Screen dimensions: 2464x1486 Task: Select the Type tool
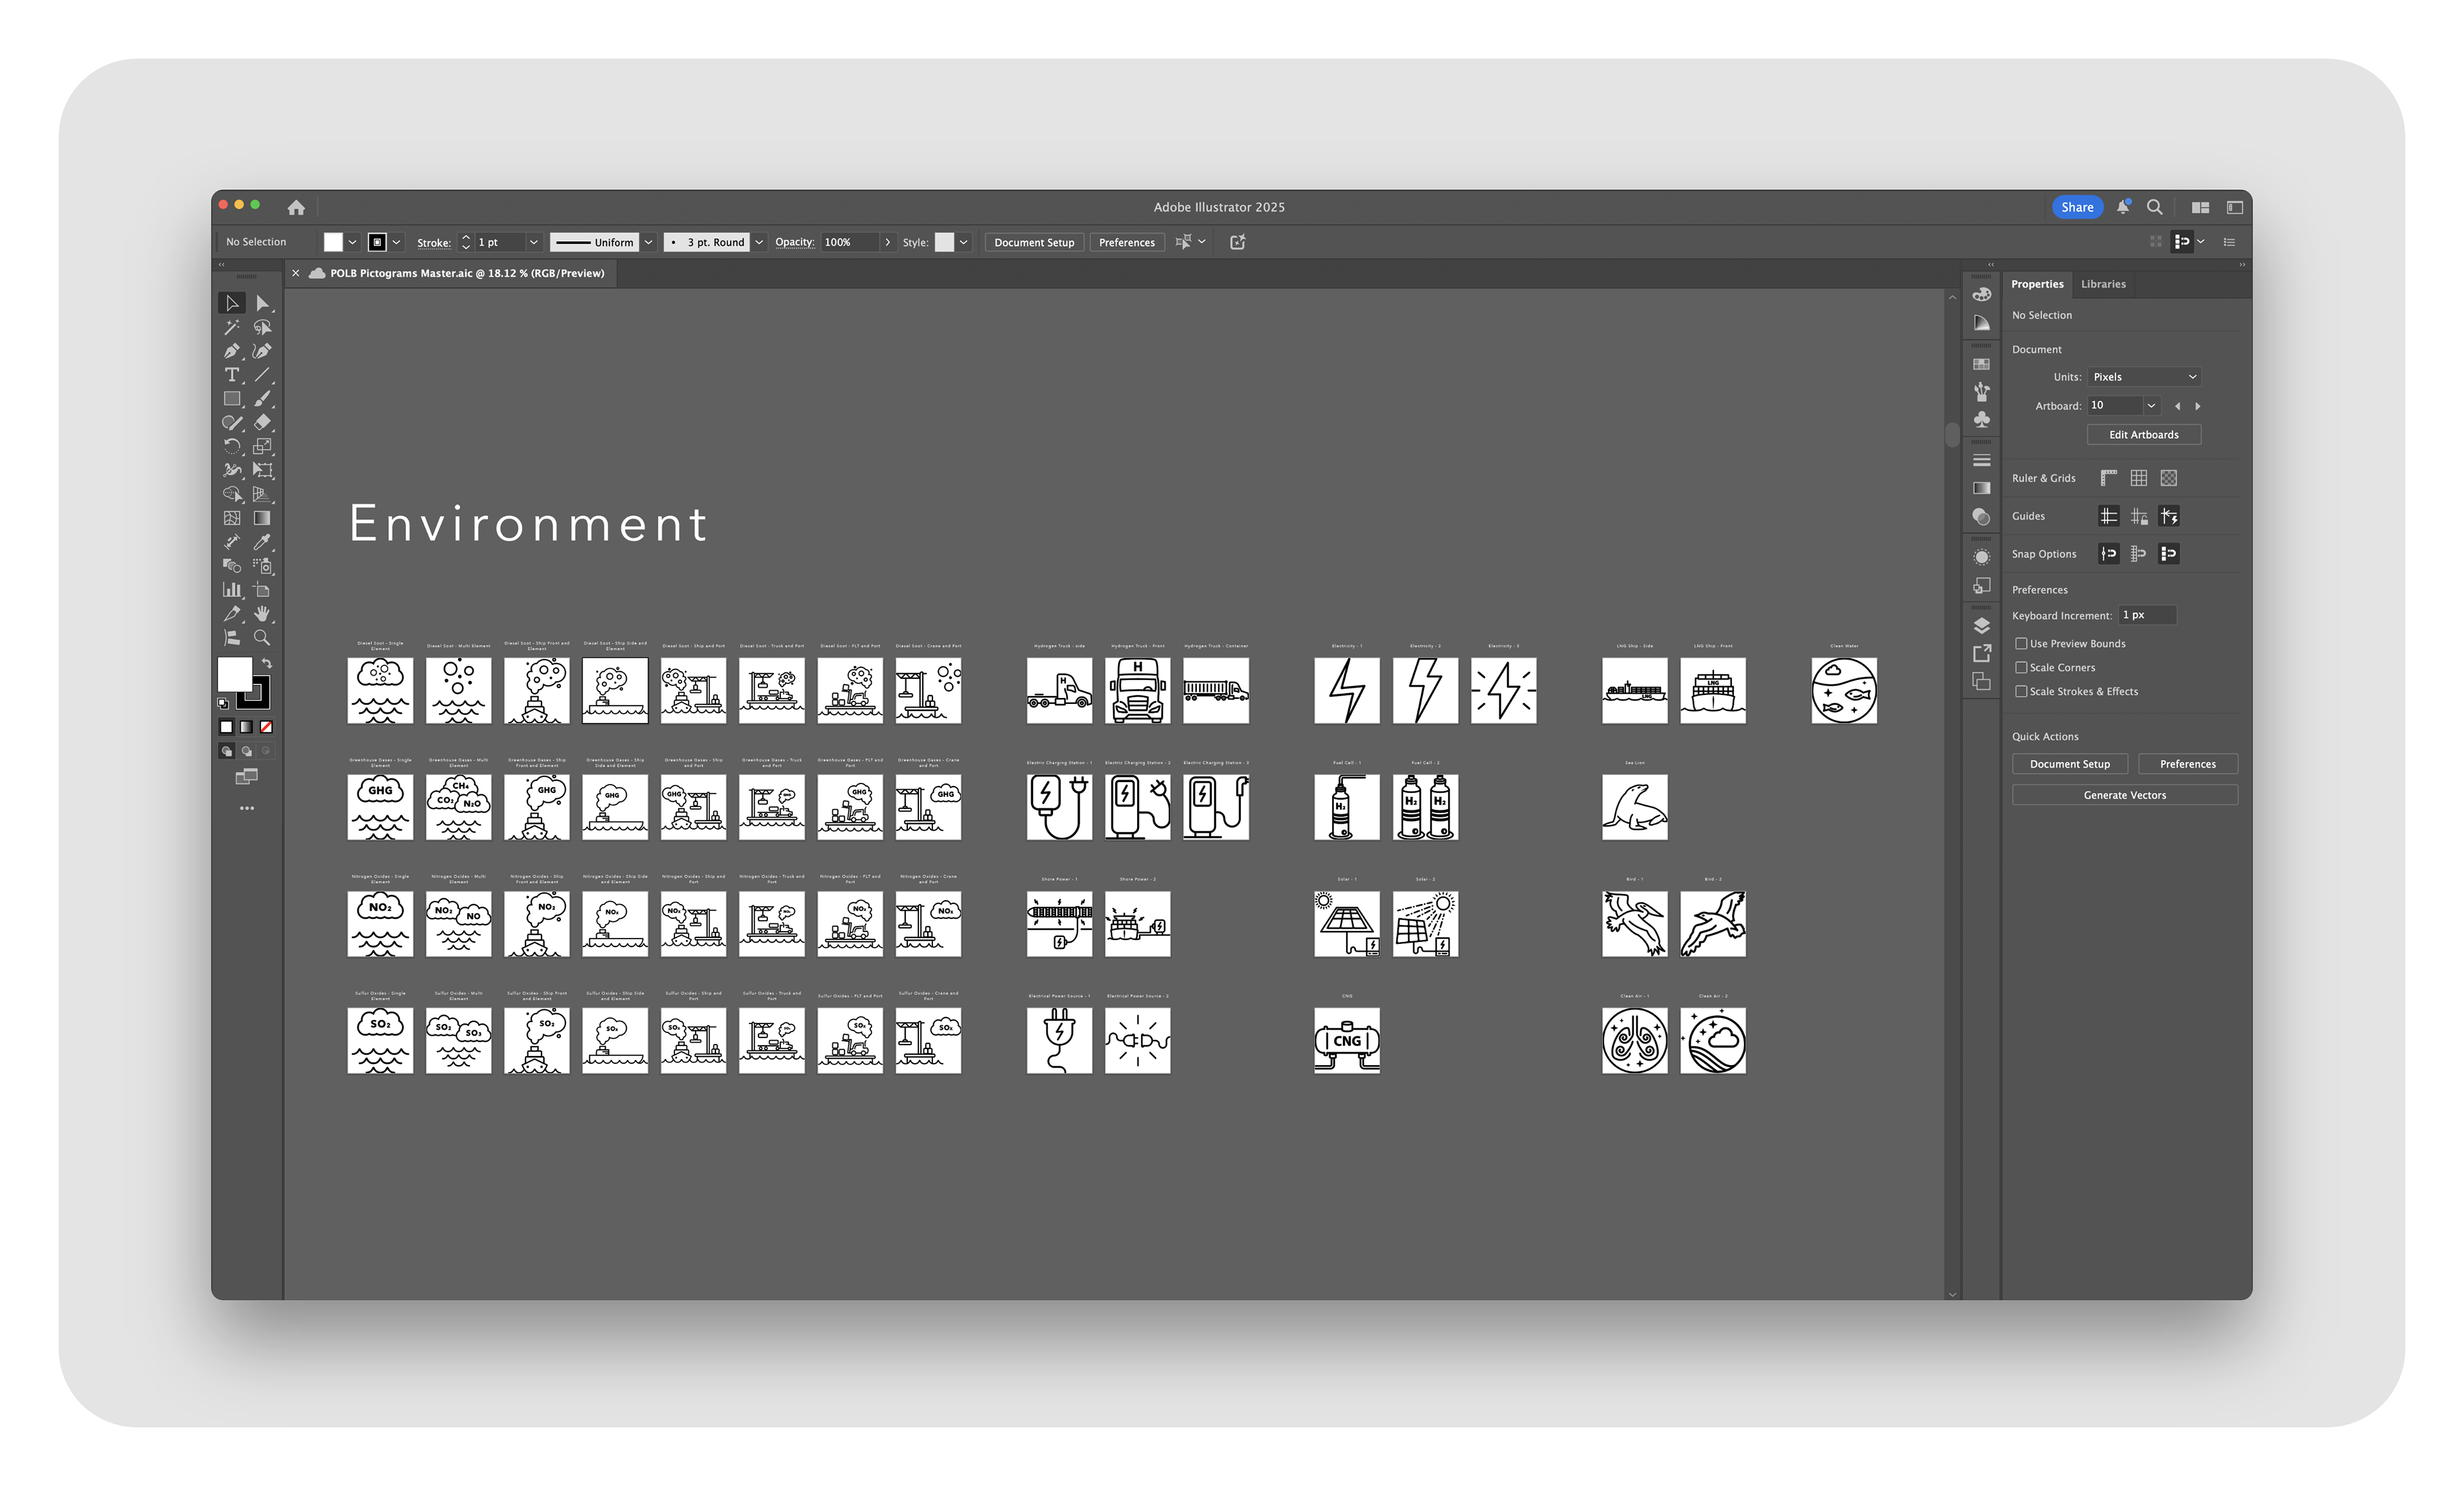pos(232,375)
